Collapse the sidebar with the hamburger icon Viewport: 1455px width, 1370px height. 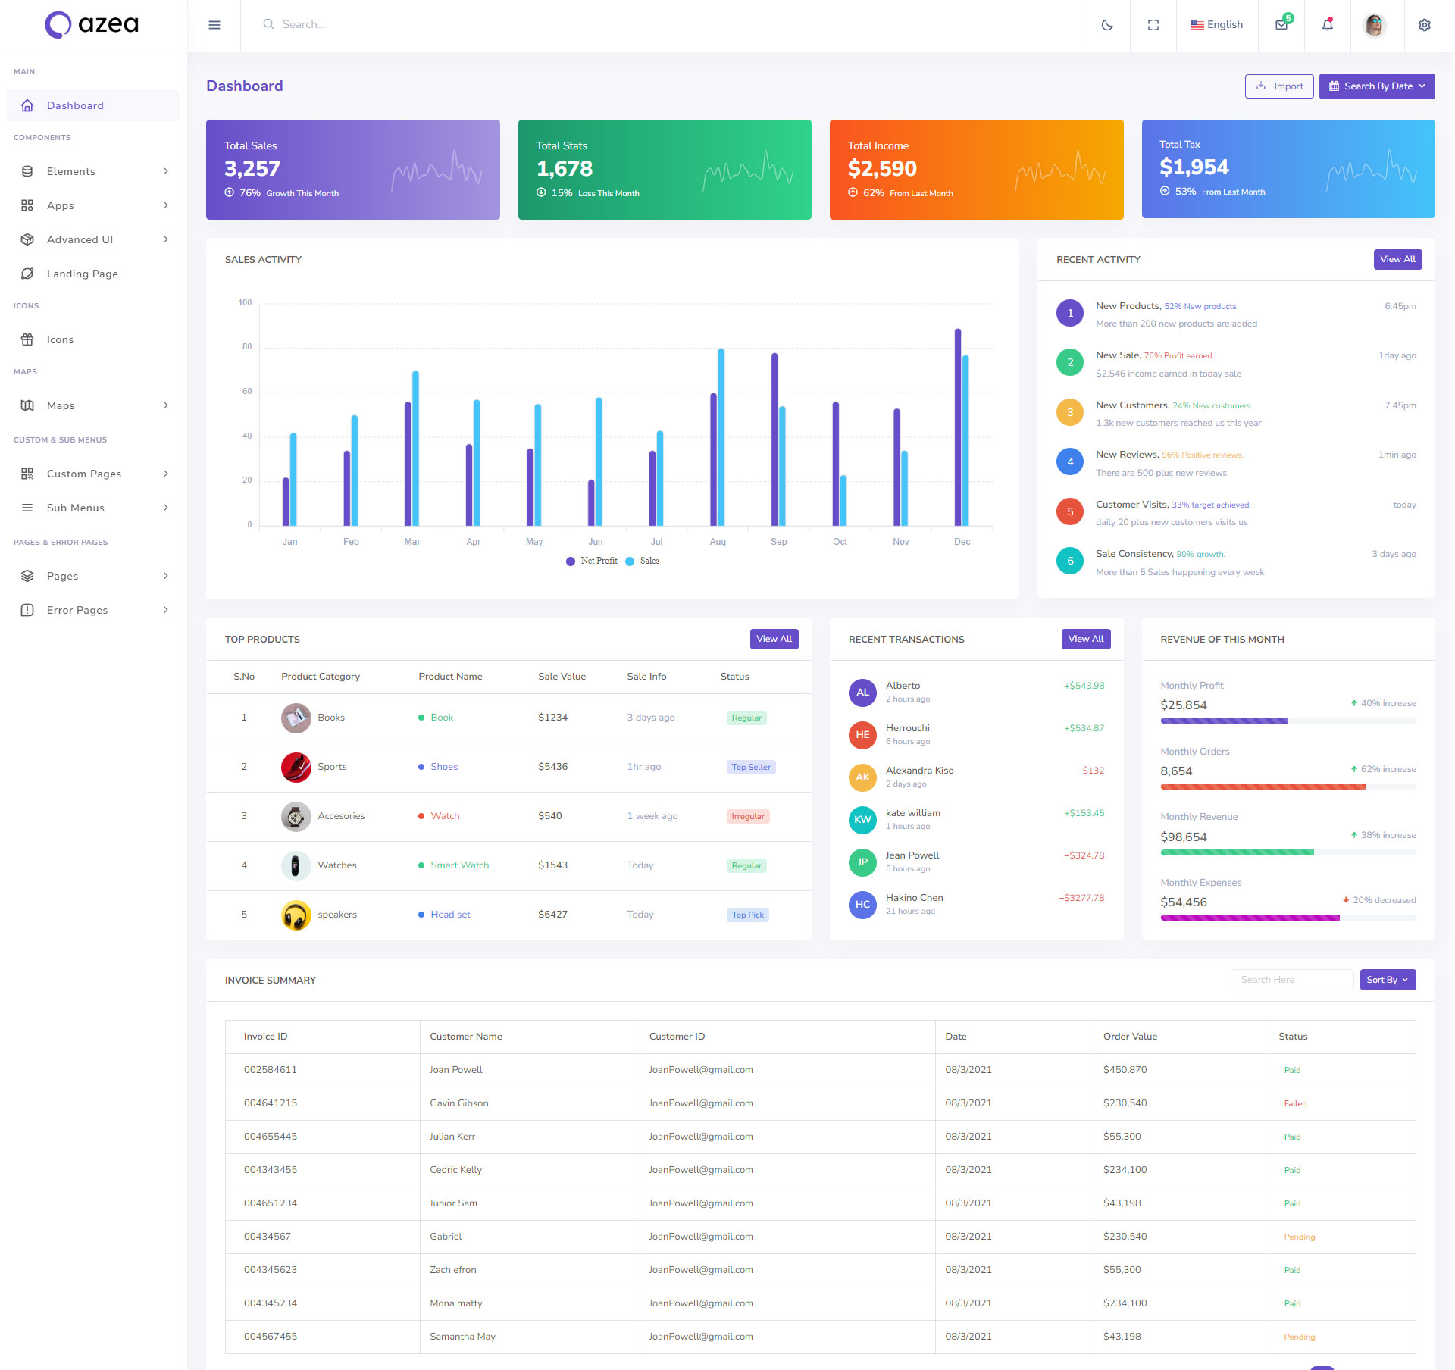[214, 25]
